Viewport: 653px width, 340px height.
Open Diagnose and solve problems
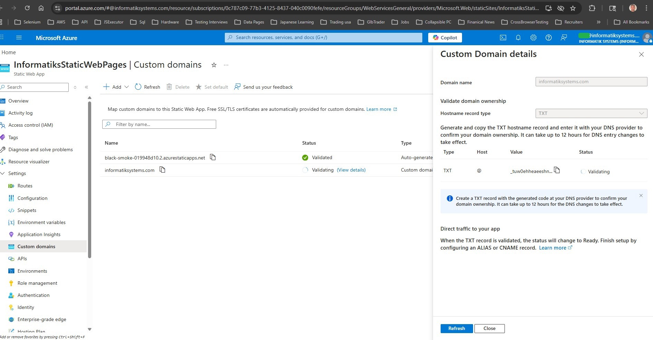pyautogui.click(x=40, y=149)
